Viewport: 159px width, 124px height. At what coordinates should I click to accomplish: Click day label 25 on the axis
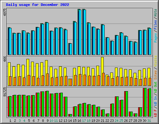point(121,121)
